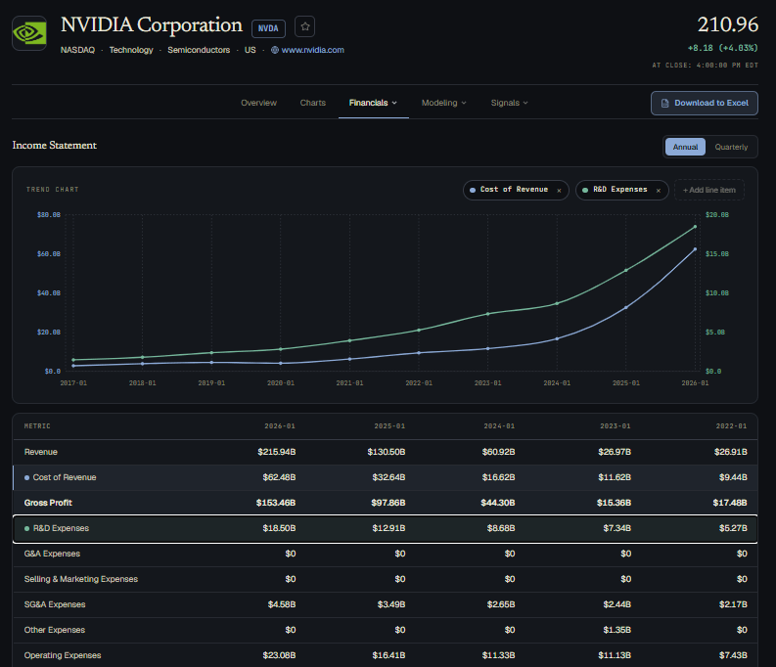Click the 2025-01 Cost of Revenue chart point
Viewport: 776px width, 667px height.
pos(626,307)
